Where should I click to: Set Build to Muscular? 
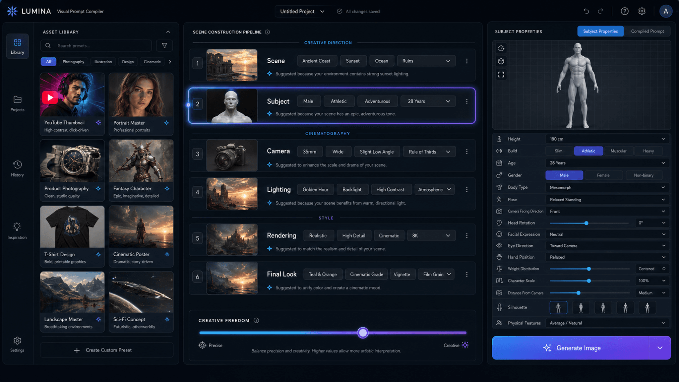click(618, 151)
